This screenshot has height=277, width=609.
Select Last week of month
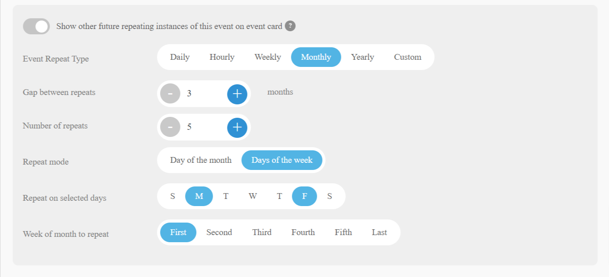[x=379, y=232]
